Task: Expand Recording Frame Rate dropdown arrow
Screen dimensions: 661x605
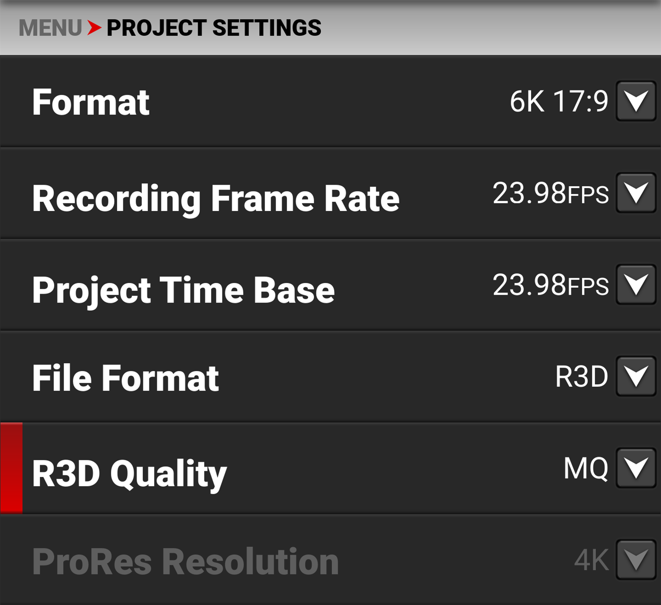Action: tap(636, 193)
